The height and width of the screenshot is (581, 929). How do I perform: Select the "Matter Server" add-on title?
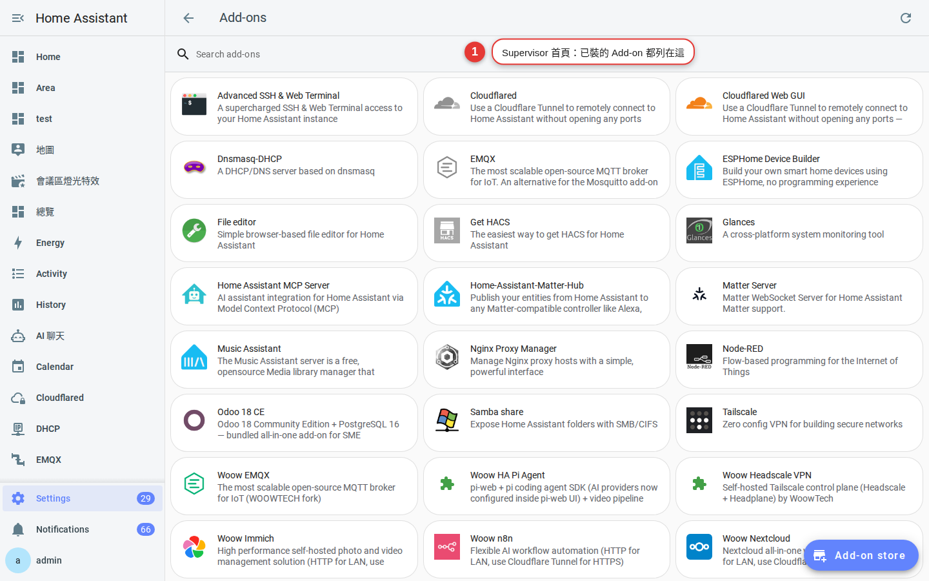coord(750,285)
